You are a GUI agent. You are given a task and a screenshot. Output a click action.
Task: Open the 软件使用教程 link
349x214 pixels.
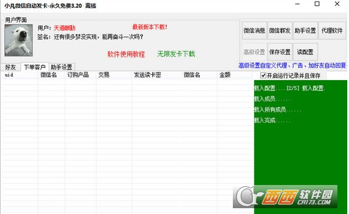coord(126,54)
